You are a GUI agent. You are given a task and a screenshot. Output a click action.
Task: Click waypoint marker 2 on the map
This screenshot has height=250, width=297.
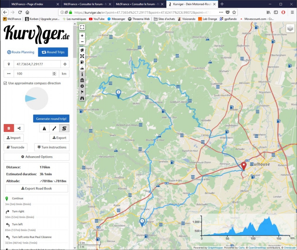118,94
